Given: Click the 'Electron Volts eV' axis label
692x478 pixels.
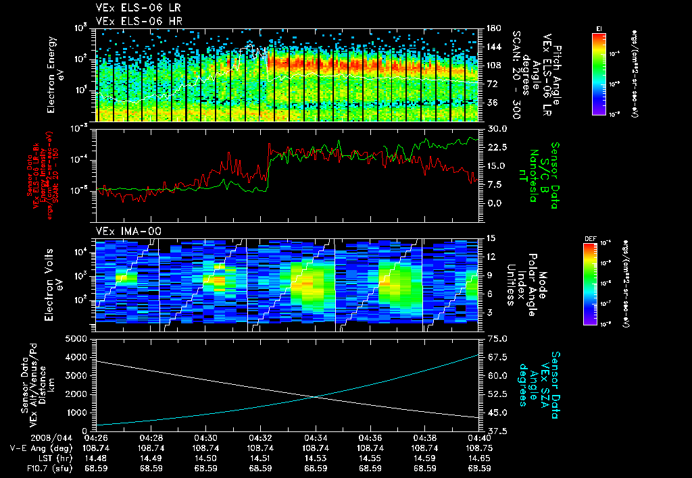Looking at the screenshot, I should click(x=53, y=284).
